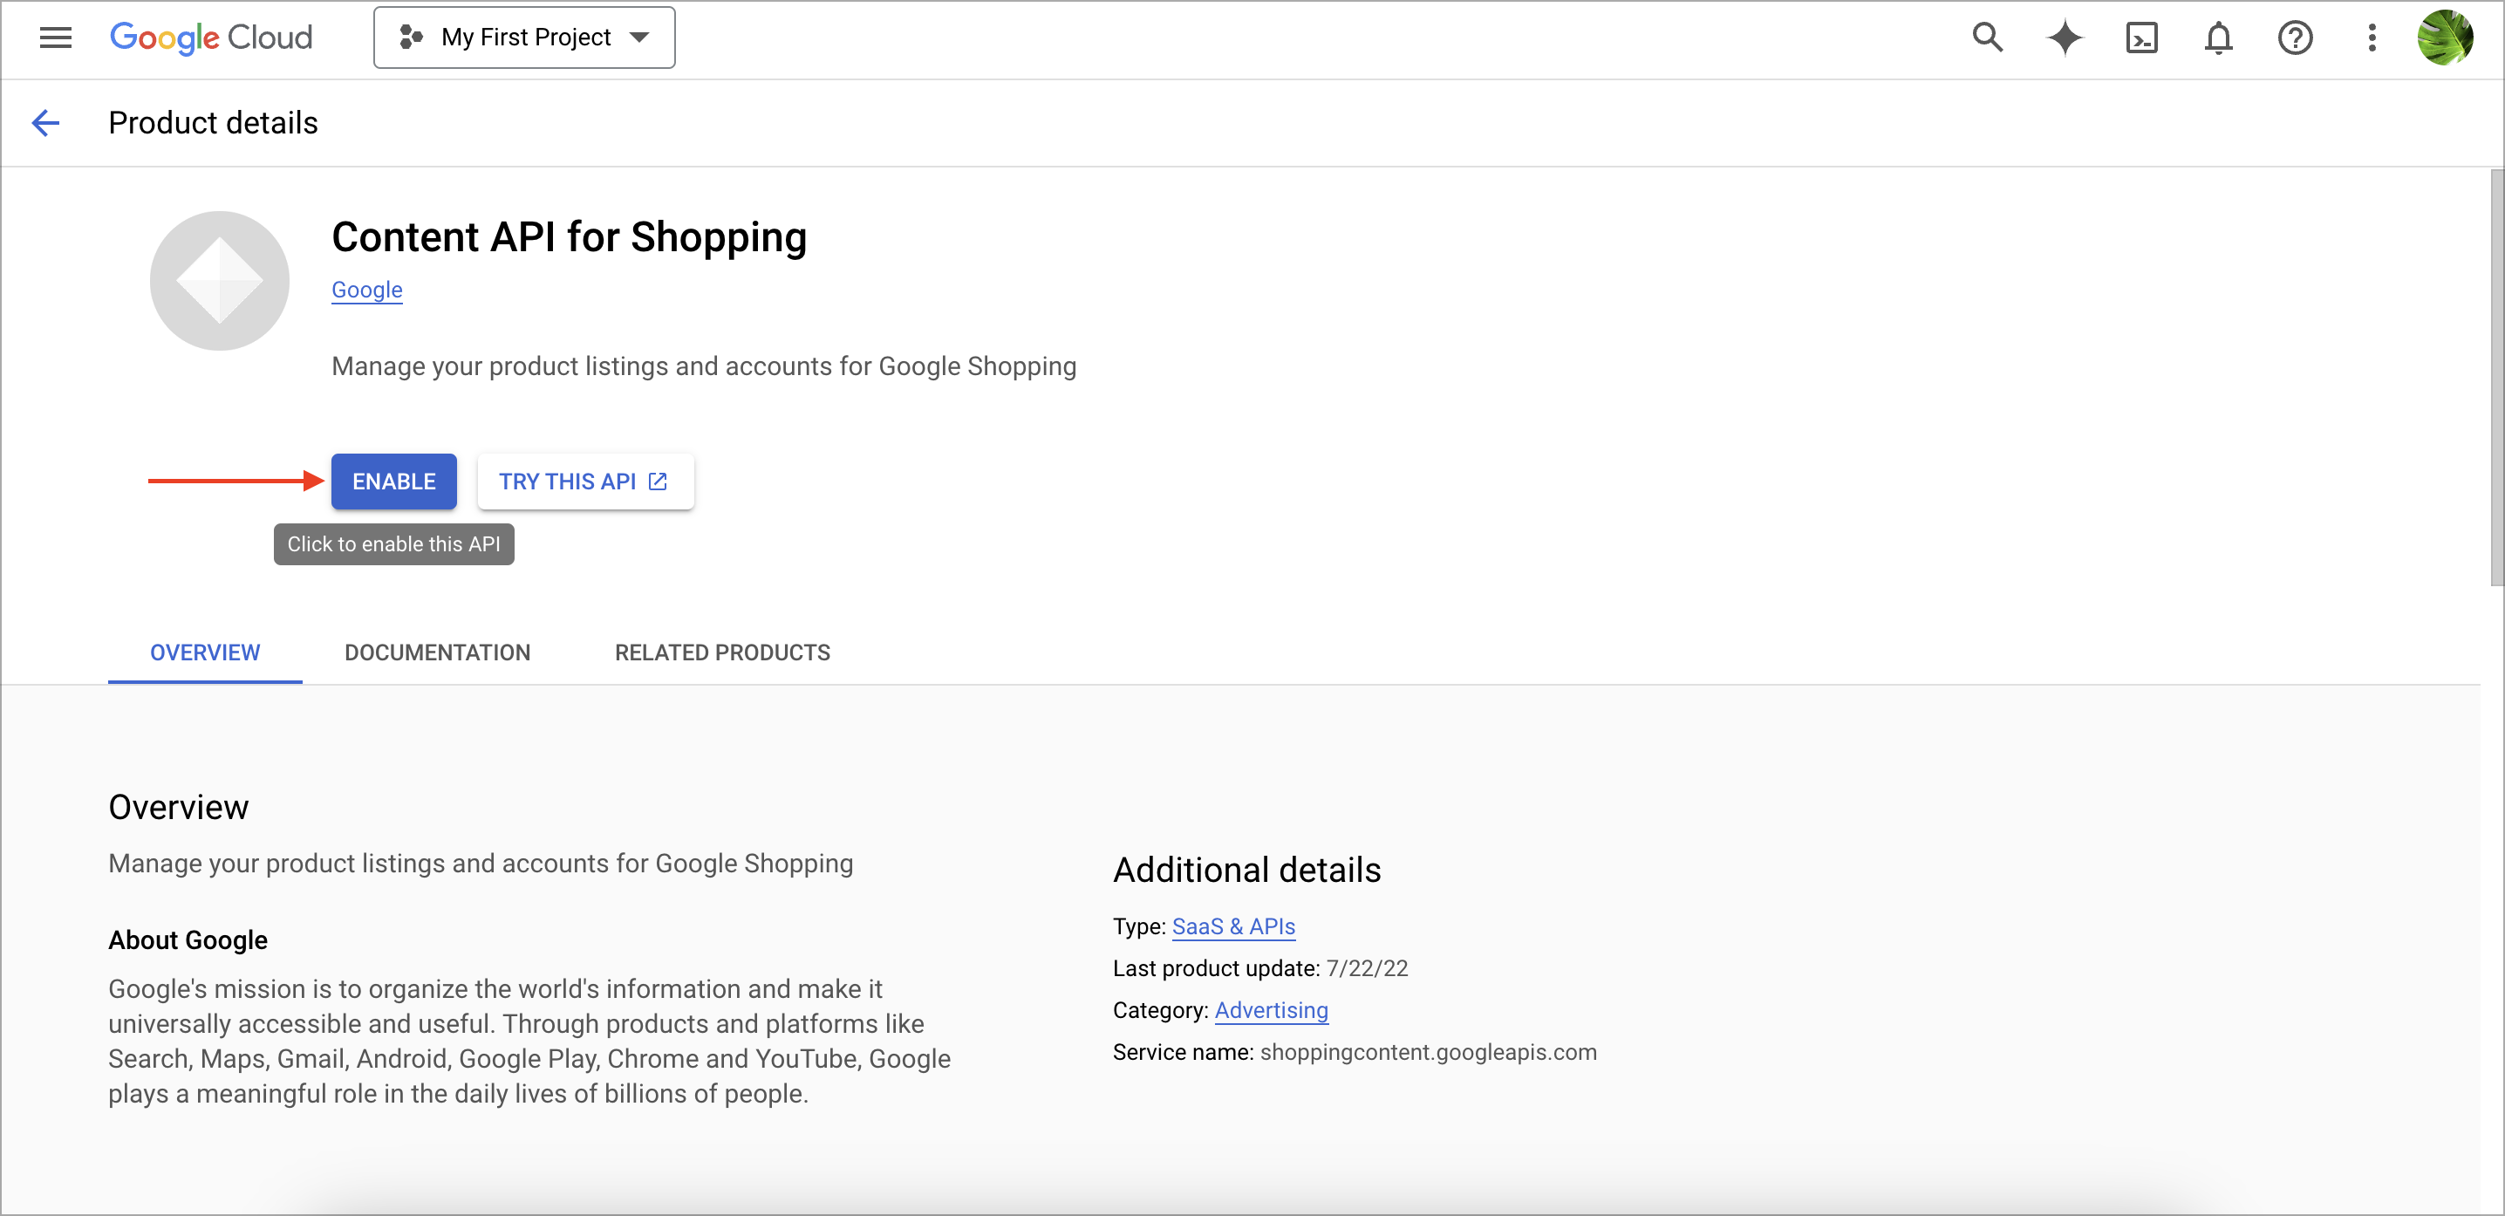Click the page vertical scrollbar

[2495, 378]
